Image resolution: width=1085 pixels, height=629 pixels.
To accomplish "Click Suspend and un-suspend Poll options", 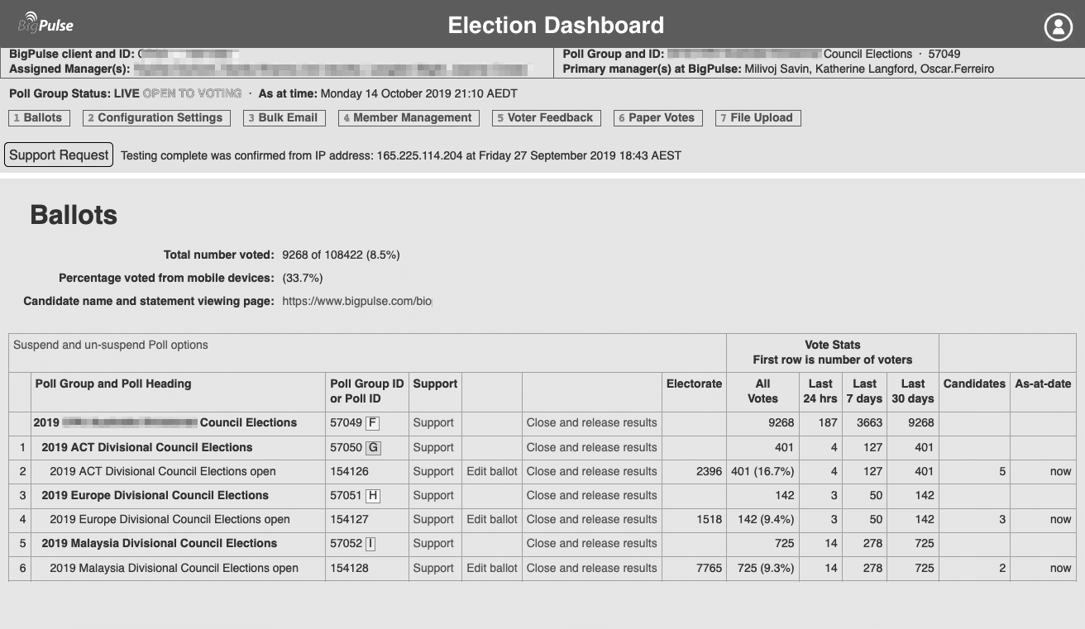I will (x=111, y=345).
